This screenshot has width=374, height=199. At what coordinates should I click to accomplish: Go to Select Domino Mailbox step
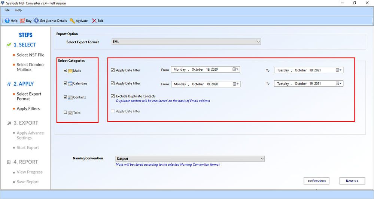pyautogui.click(x=30, y=67)
